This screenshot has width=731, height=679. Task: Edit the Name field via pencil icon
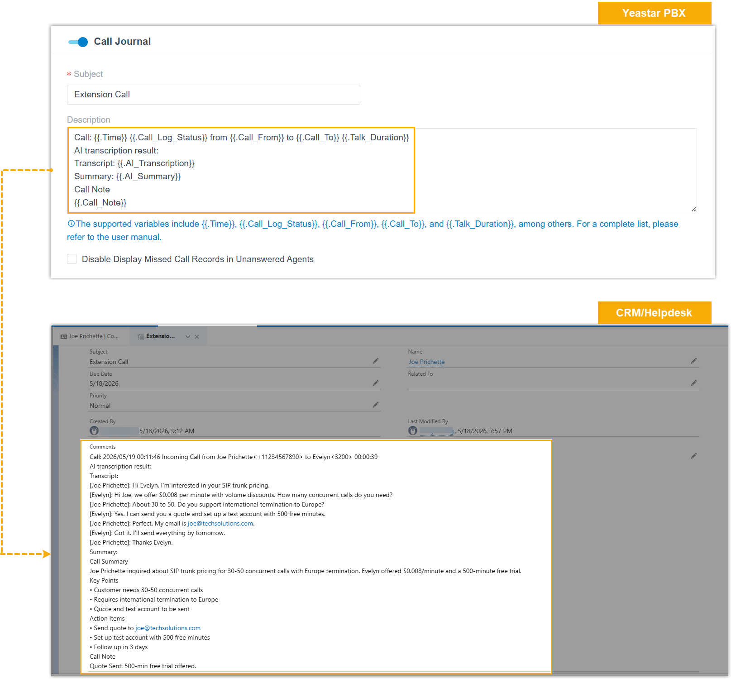[x=694, y=361]
